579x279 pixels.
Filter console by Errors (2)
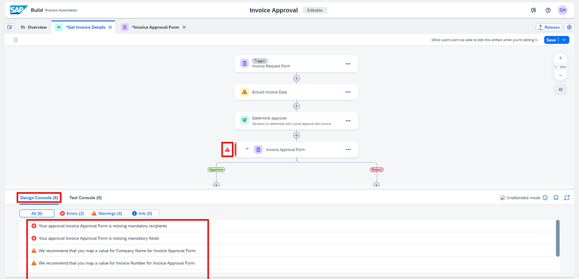[x=72, y=213]
